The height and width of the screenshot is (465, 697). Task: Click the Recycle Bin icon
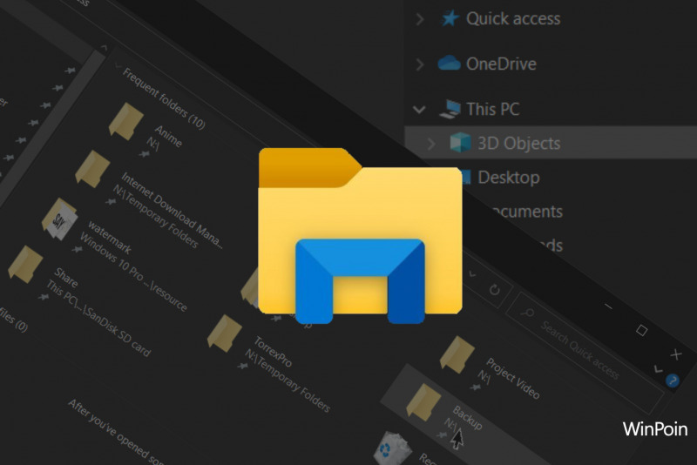click(x=392, y=448)
